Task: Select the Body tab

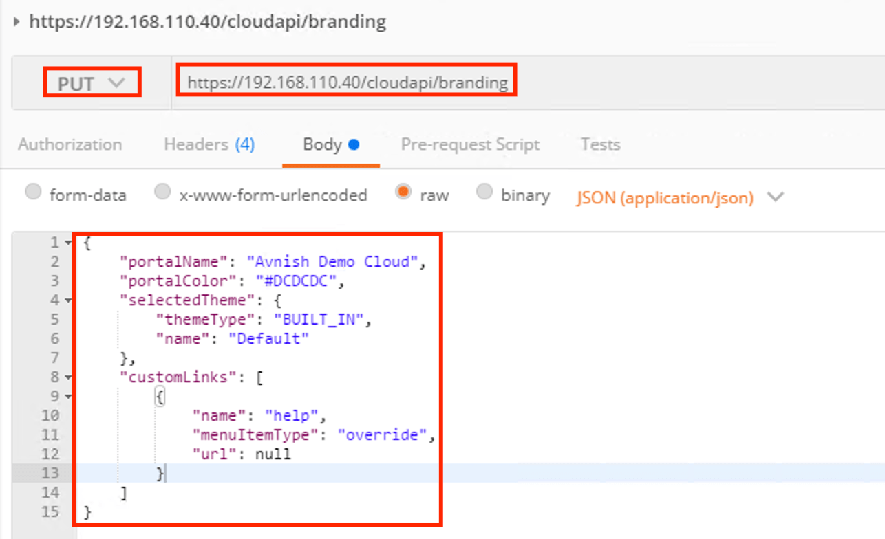Action: click(x=331, y=144)
